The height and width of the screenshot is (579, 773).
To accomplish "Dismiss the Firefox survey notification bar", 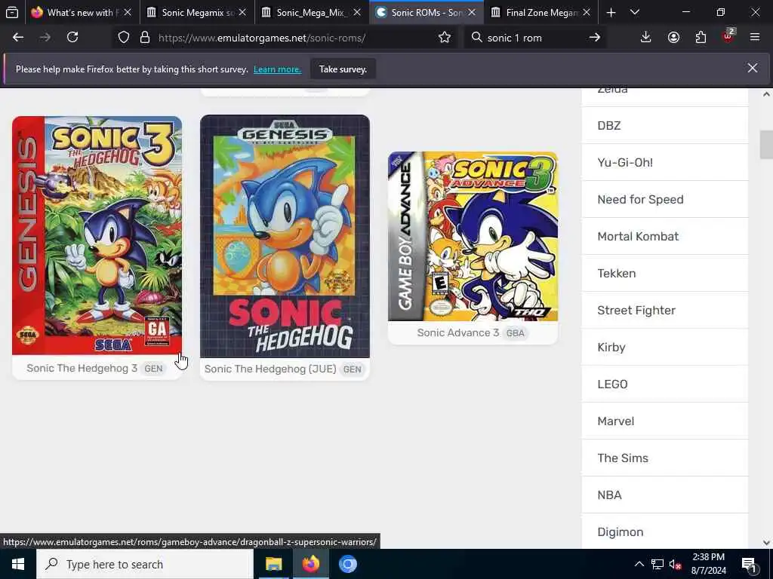I will (x=753, y=69).
